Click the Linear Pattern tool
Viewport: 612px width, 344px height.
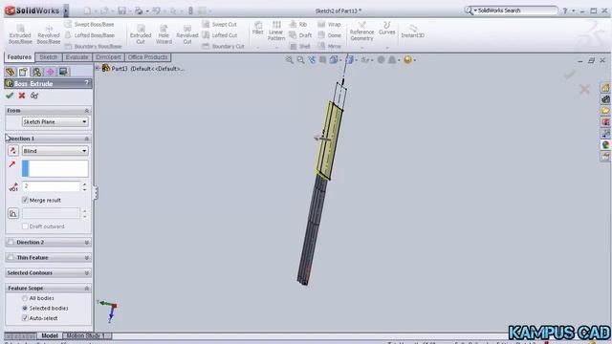point(276,31)
